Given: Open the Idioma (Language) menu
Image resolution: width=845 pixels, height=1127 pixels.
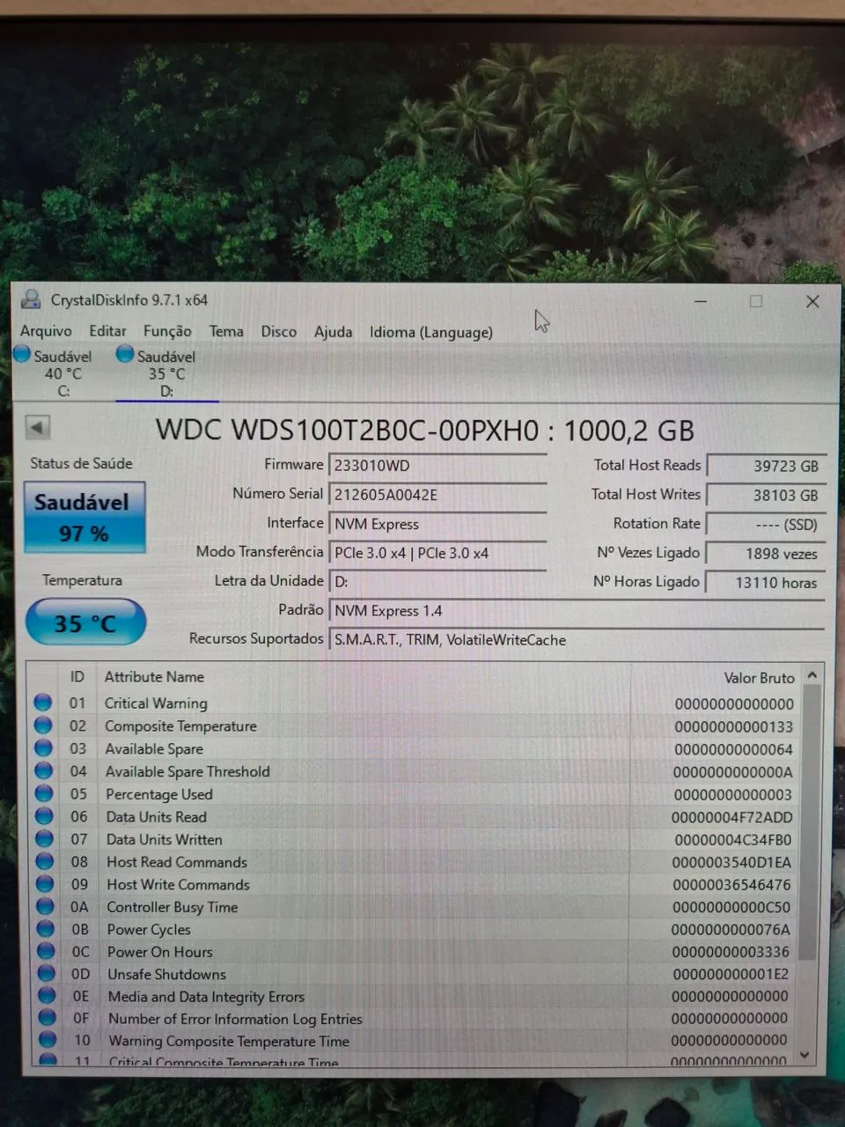Looking at the screenshot, I should [x=430, y=332].
